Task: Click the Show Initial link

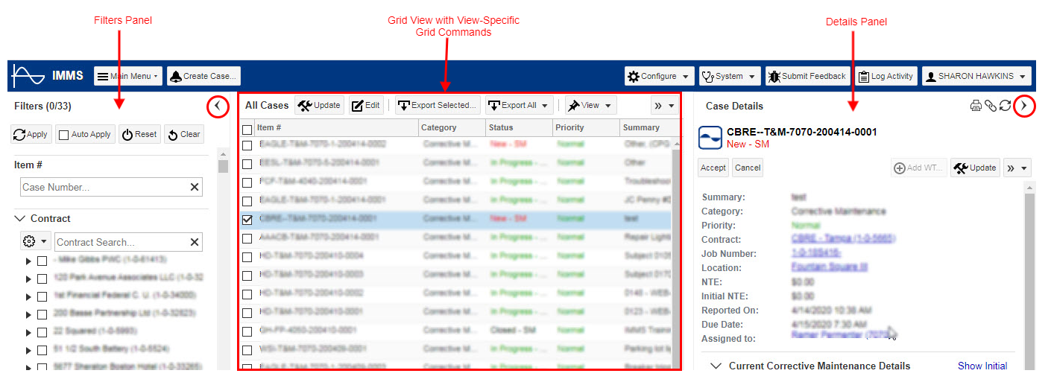Action: pyautogui.click(x=982, y=366)
